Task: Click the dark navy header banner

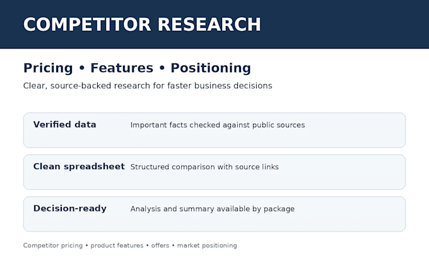Action: [x=214, y=25]
